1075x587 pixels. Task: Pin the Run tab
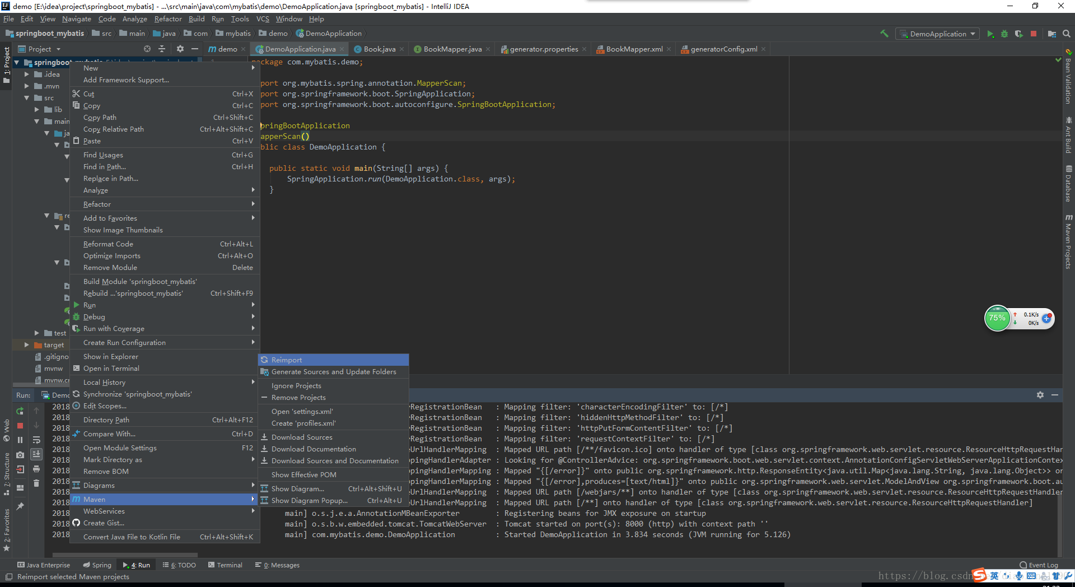[x=20, y=506]
